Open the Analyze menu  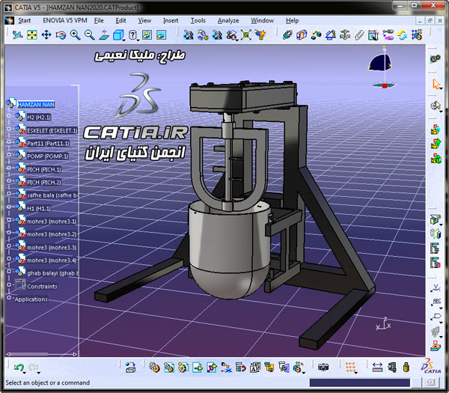pyautogui.click(x=228, y=21)
